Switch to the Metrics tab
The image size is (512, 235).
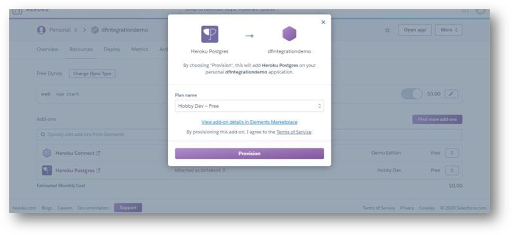pos(139,49)
